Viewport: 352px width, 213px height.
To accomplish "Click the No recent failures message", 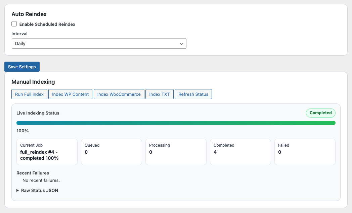I will 41,180.
